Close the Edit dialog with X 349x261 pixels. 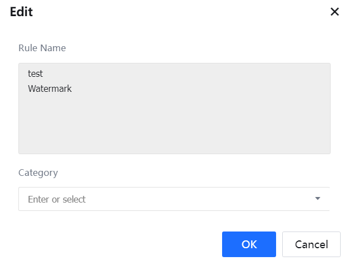click(x=335, y=12)
